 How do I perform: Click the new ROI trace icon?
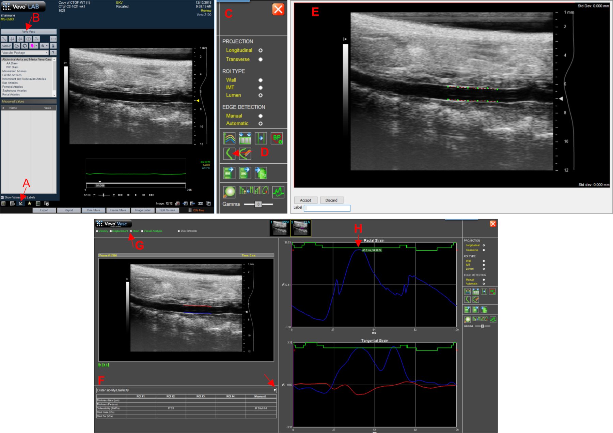click(229, 153)
